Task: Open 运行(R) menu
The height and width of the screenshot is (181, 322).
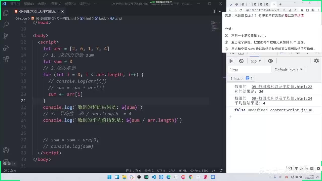Action: [x=84, y=4]
